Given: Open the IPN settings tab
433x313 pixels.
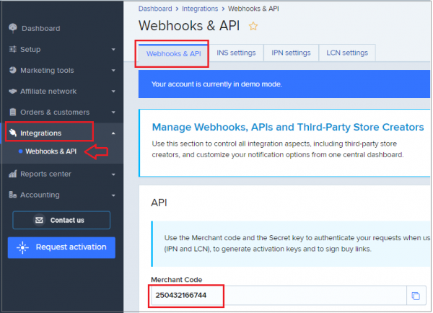Looking at the screenshot, I should pyautogui.click(x=291, y=53).
